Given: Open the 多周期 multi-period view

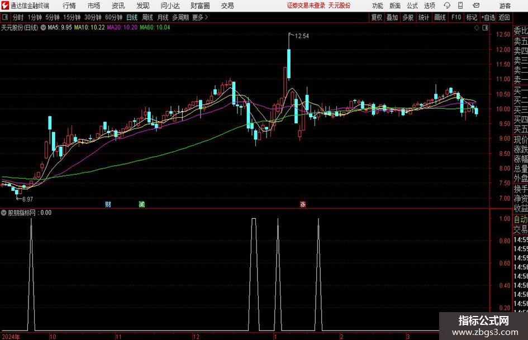Looking at the screenshot, I should (180, 17).
